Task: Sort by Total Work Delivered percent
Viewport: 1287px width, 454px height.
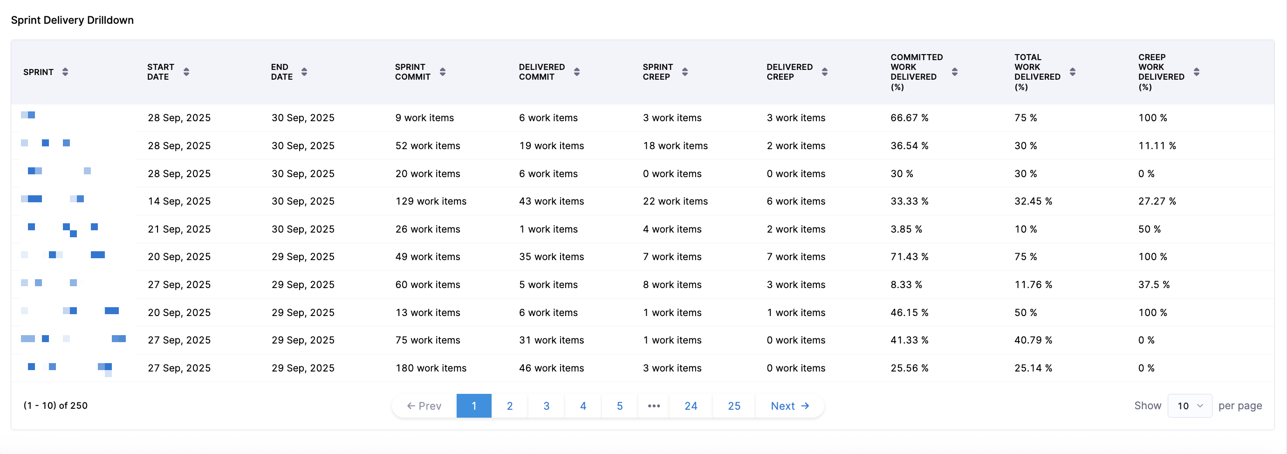Action: pos(1073,72)
